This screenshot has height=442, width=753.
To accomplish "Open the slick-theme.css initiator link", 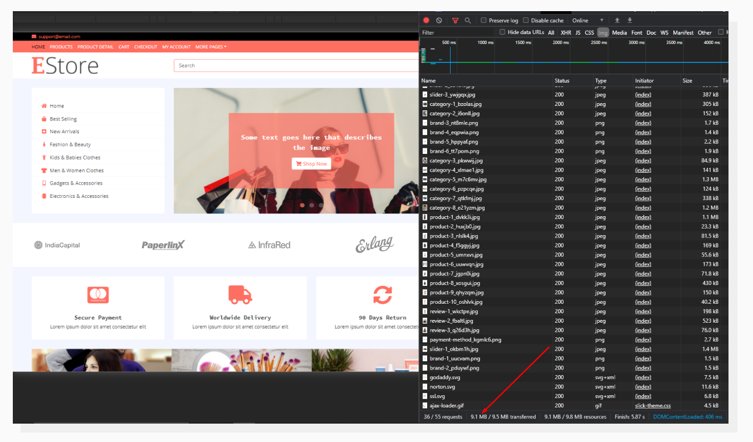I will 652,405.
